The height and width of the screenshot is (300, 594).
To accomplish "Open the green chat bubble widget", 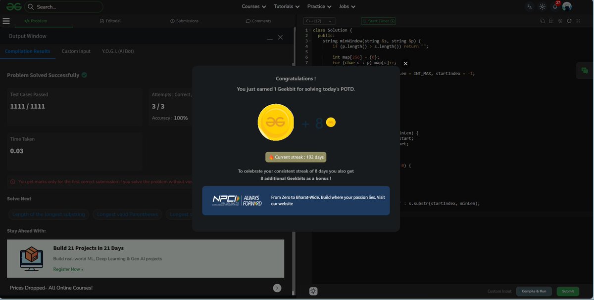I will click(585, 71).
